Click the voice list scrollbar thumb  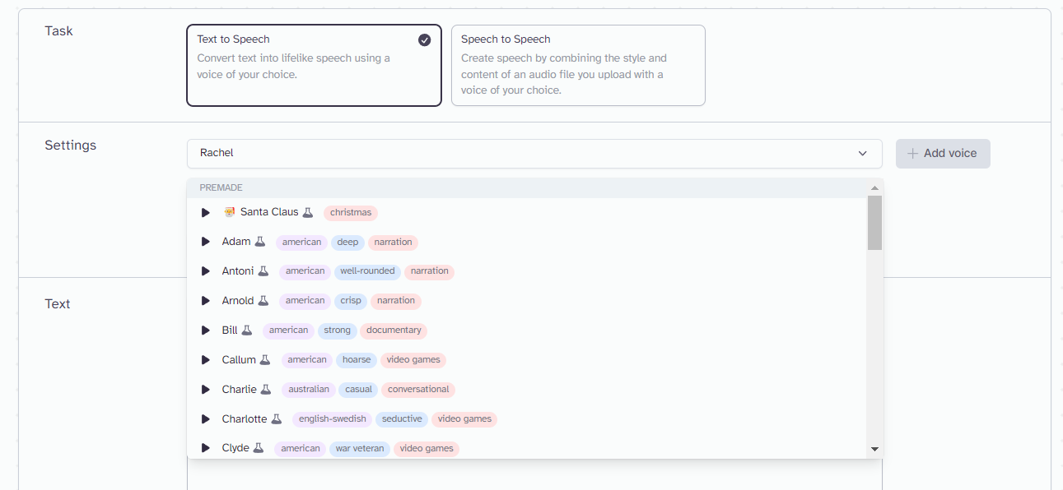[x=874, y=223]
